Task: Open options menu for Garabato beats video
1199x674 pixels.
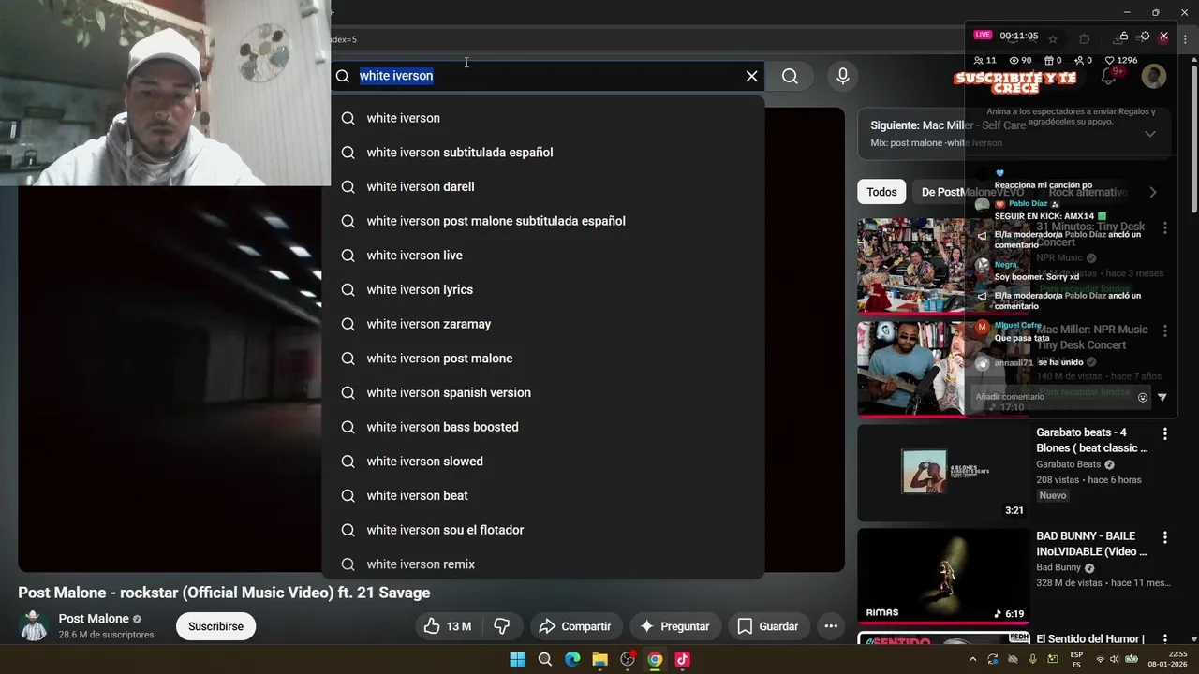Action: coord(1165,433)
